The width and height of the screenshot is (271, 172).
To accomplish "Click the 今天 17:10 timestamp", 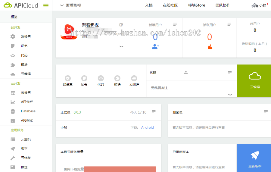I will coord(138,112).
